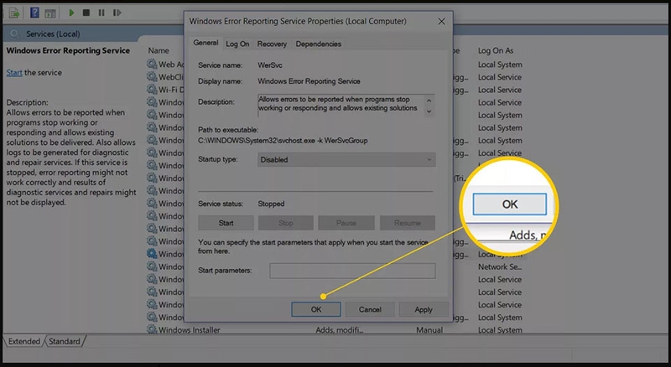Click the highlighted selected service's gear icon

click(152, 254)
